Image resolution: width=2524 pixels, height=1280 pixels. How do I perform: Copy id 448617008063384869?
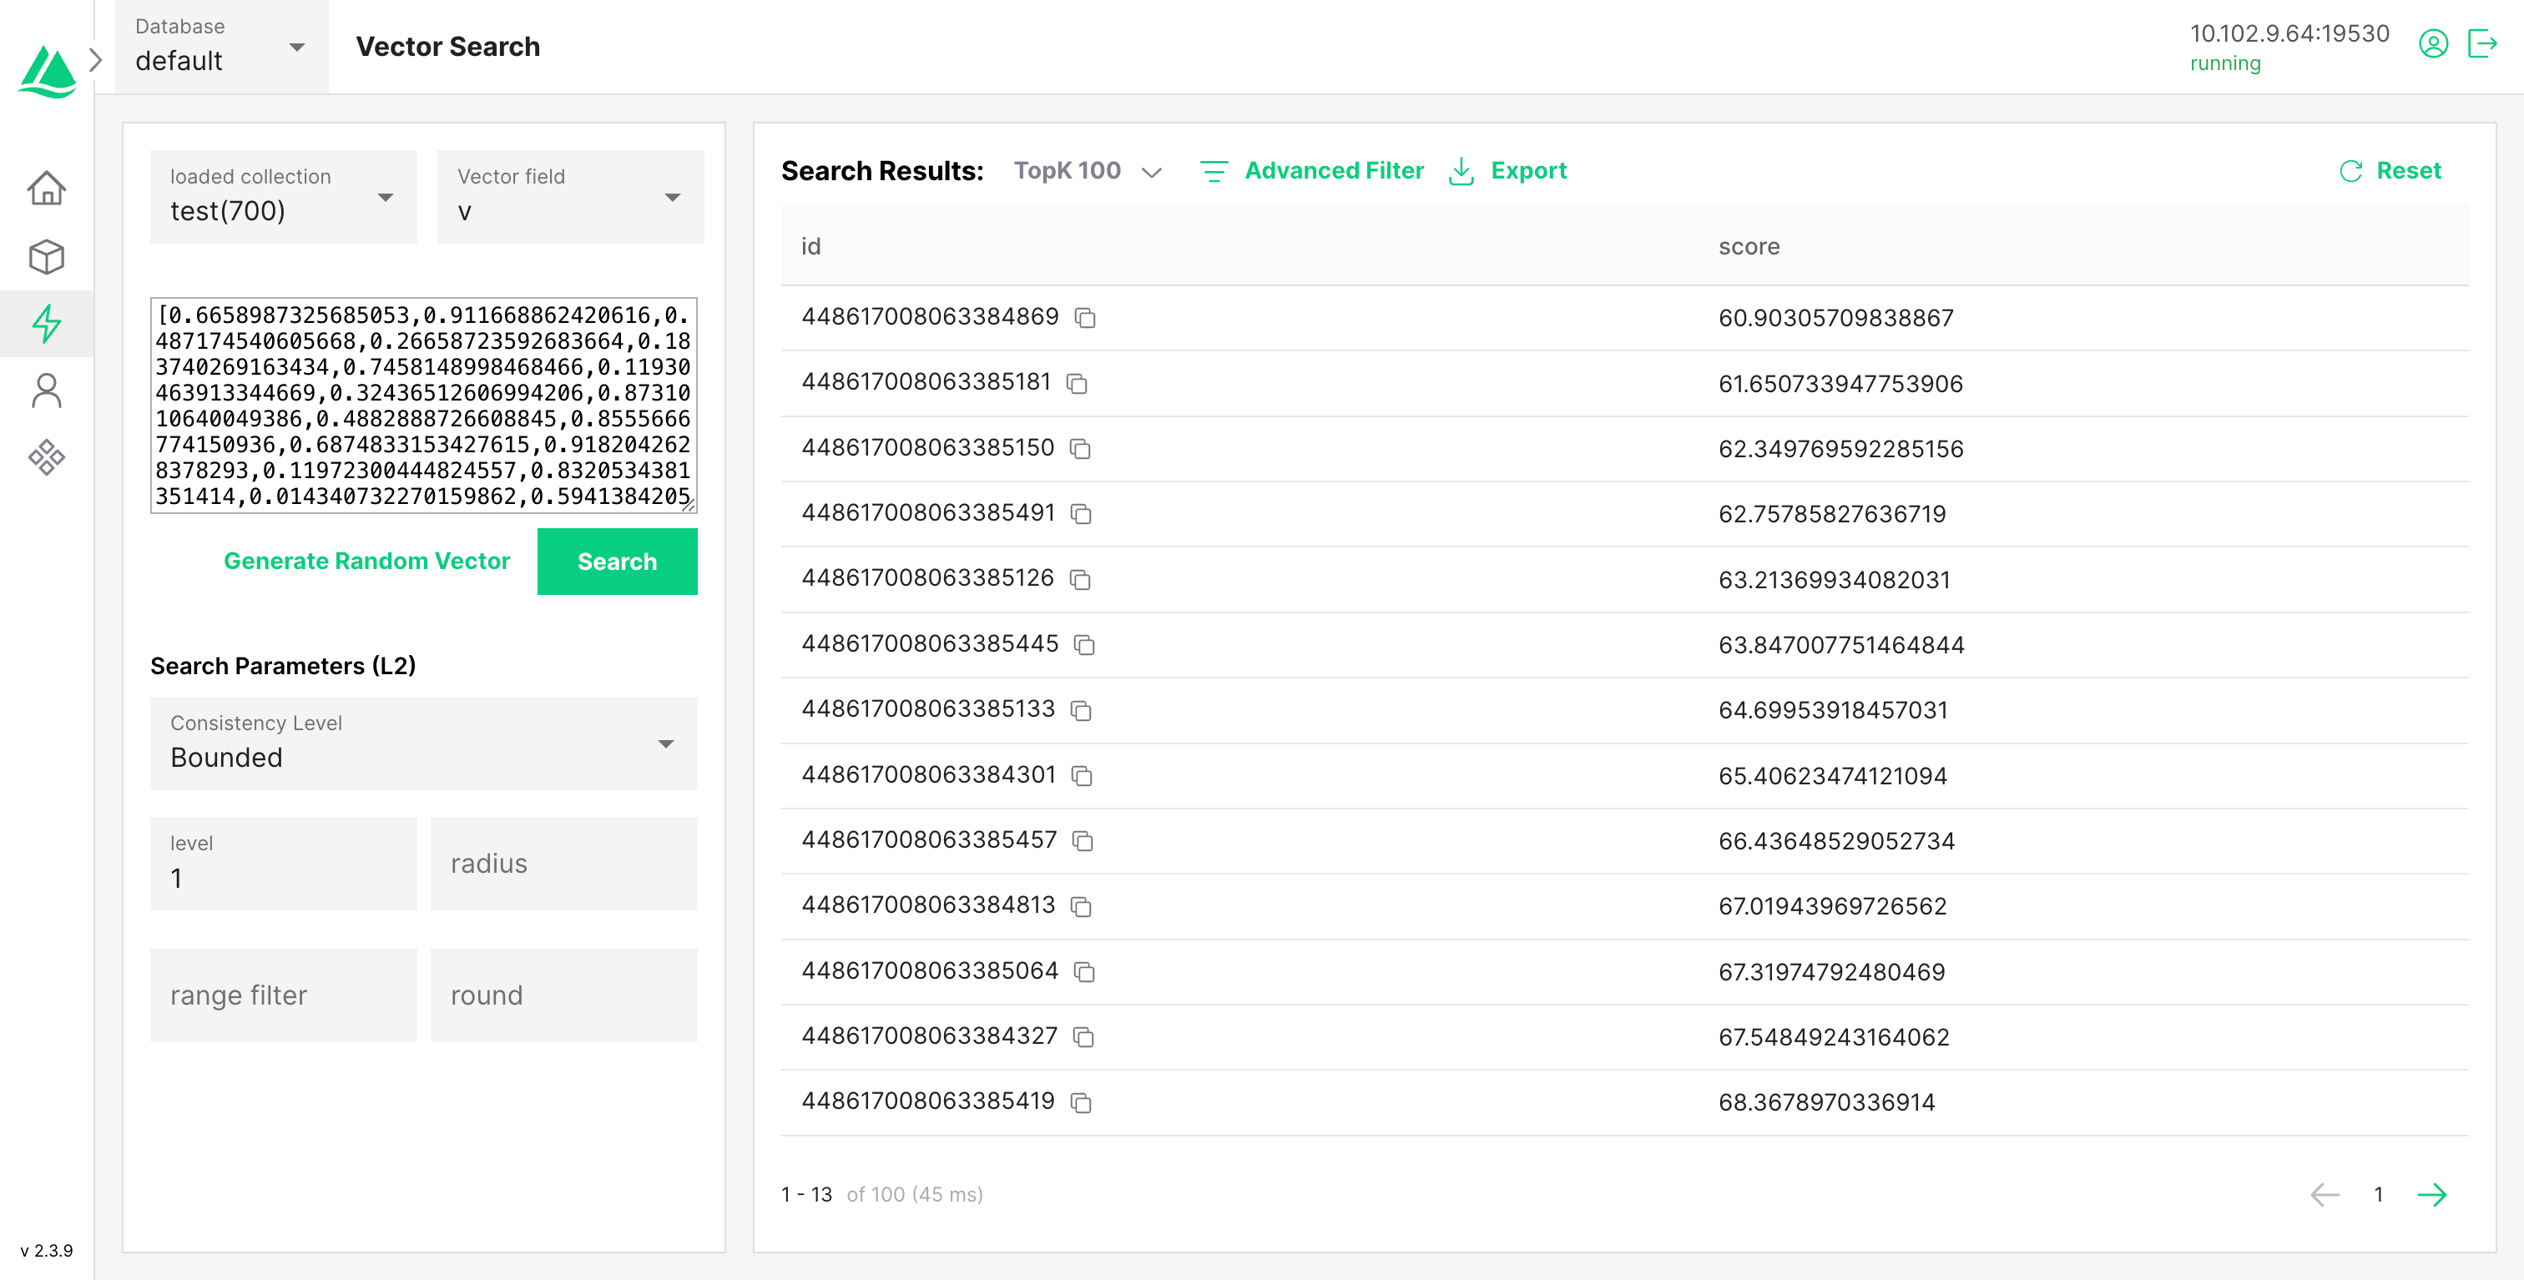pos(1085,318)
